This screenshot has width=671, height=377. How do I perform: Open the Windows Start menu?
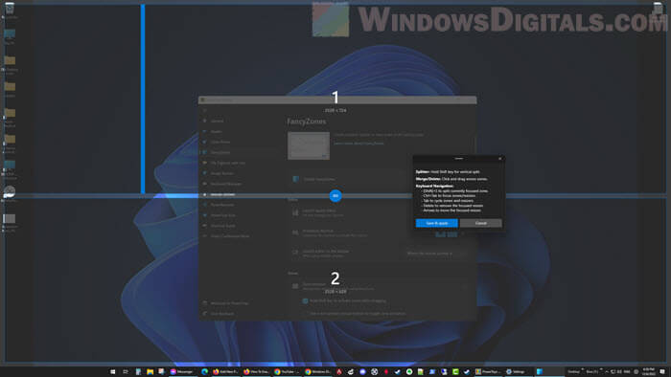[x=113, y=372]
